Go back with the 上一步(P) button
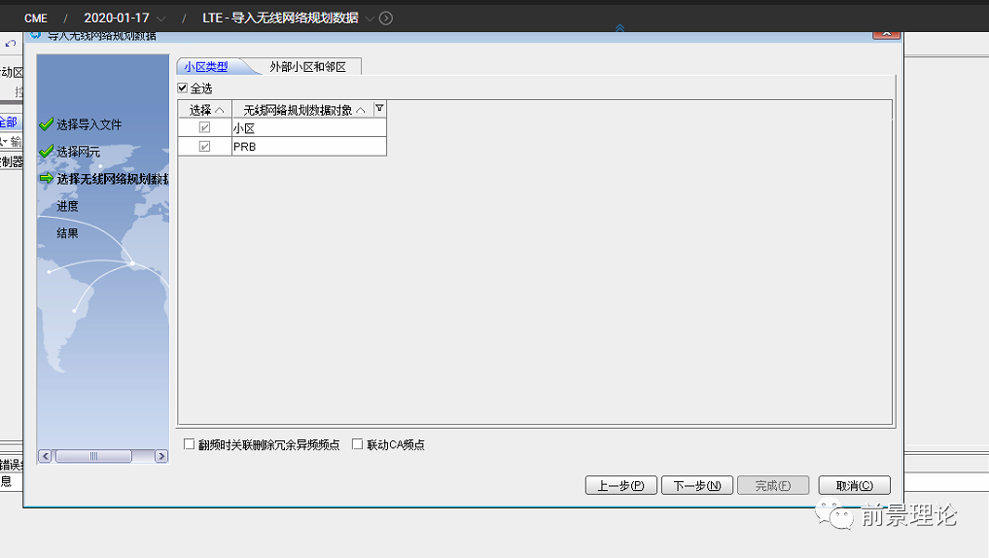This screenshot has height=558, width=989. [x=621, y=485]
